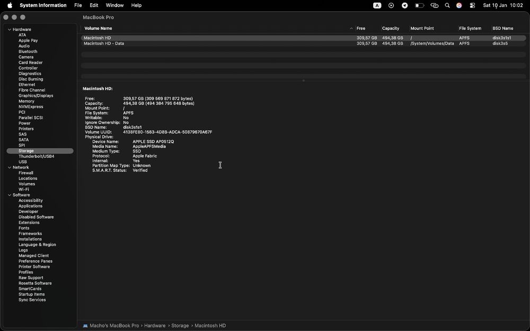Select Extensions under Software

[x=29, y=222]
